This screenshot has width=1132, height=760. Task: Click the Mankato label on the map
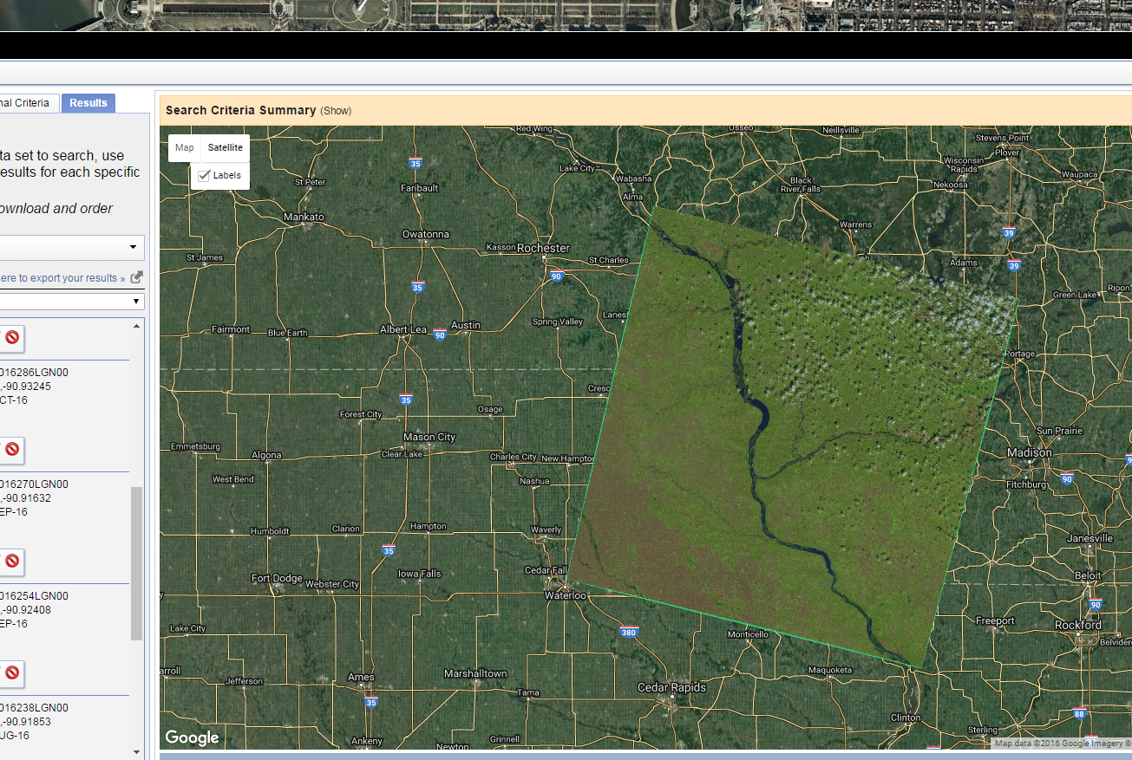point(304,217)
